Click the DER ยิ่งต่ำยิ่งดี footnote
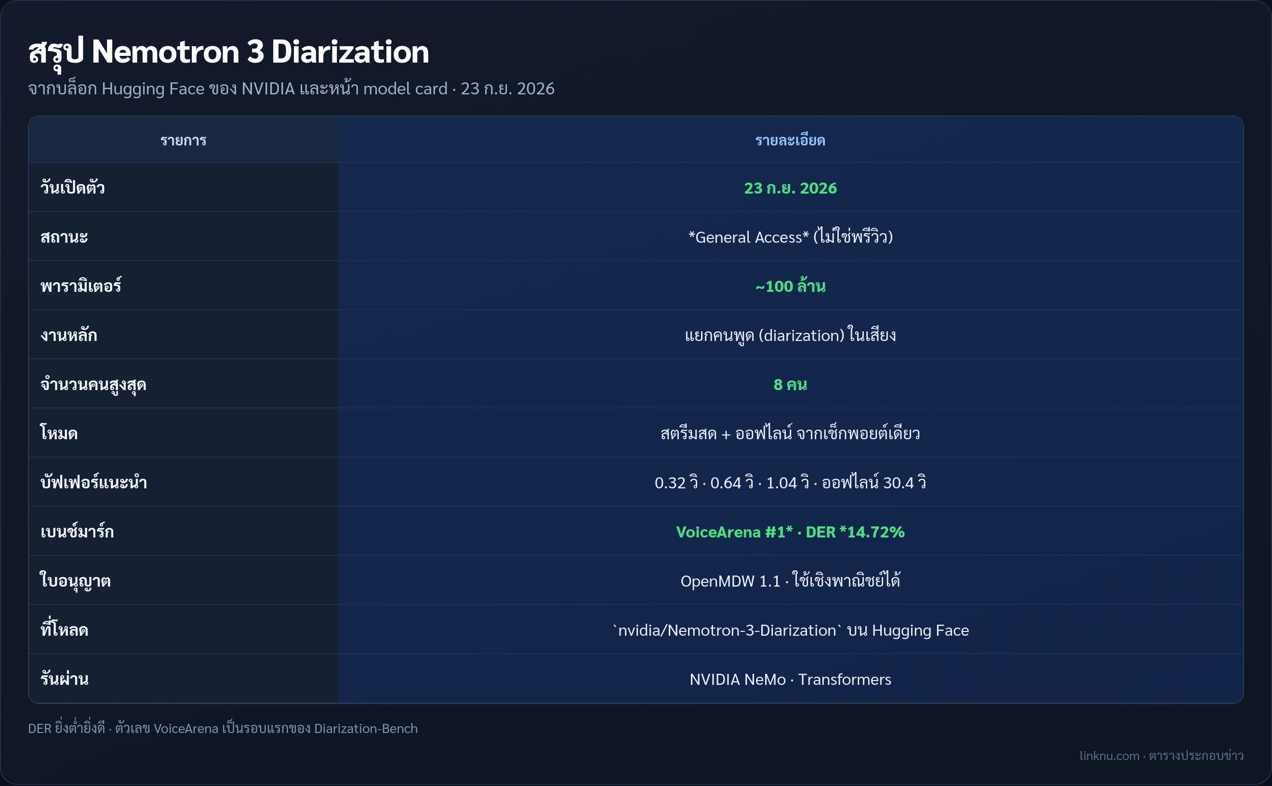The image size is (1272, 786). click(223, 728)
